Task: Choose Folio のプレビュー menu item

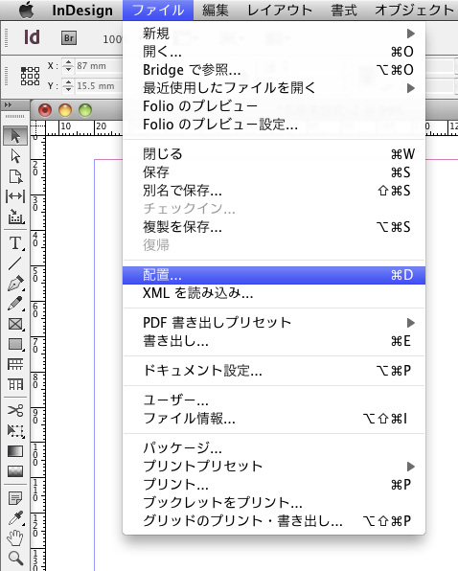Action: point(274,106)
